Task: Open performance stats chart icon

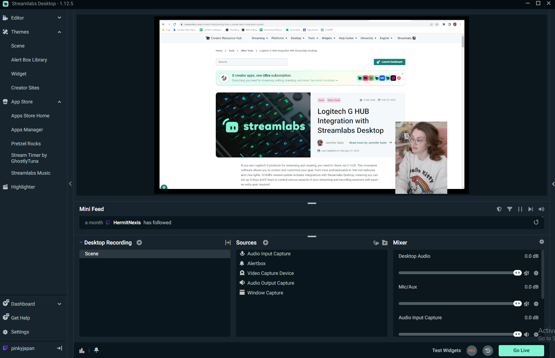Action: click(x=82, y=350)
